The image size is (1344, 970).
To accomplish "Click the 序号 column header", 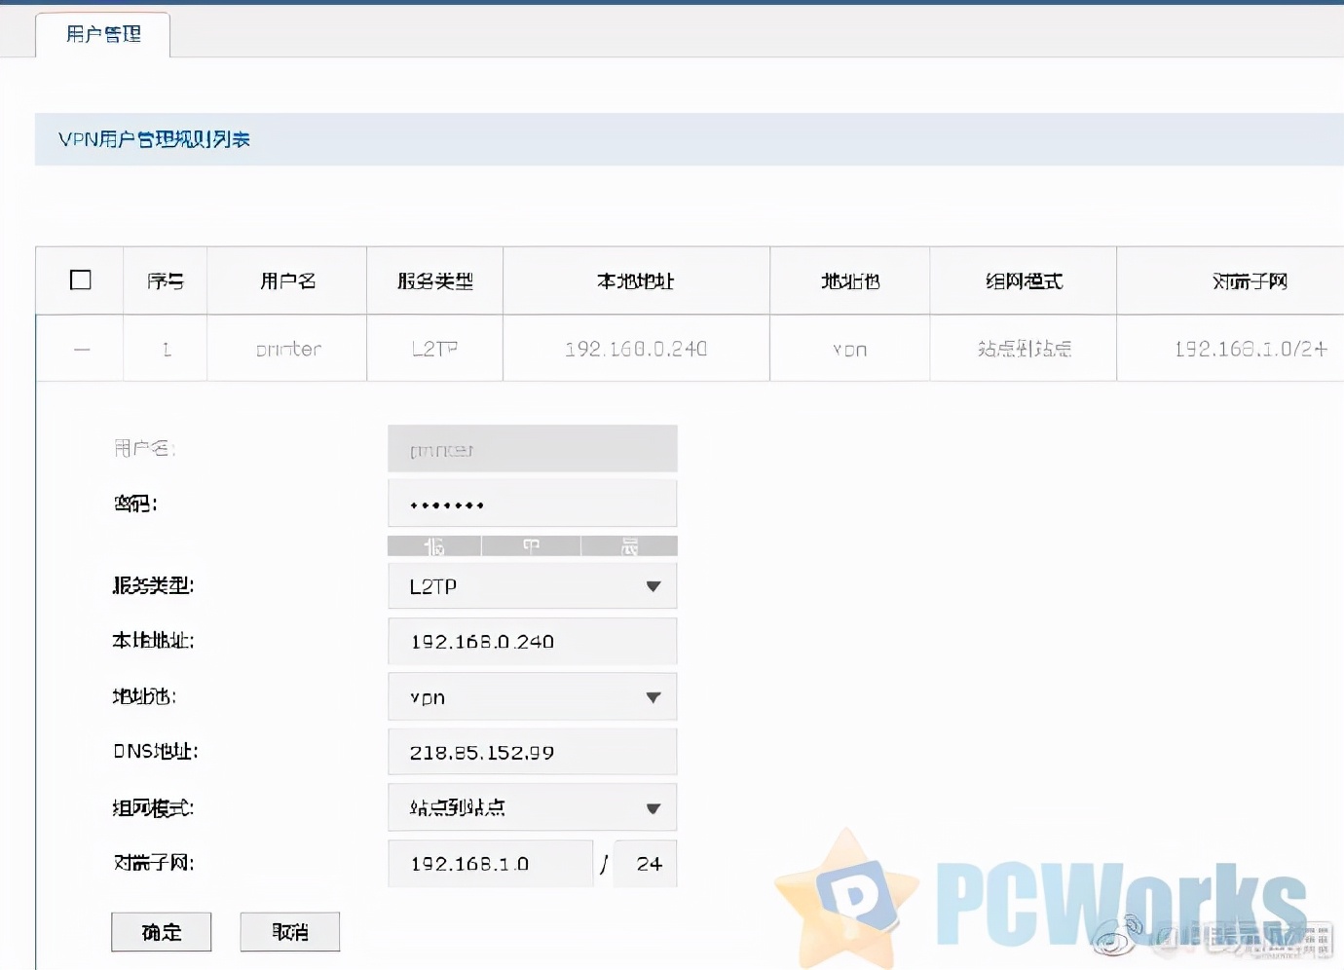I will (x=165, y=280).
